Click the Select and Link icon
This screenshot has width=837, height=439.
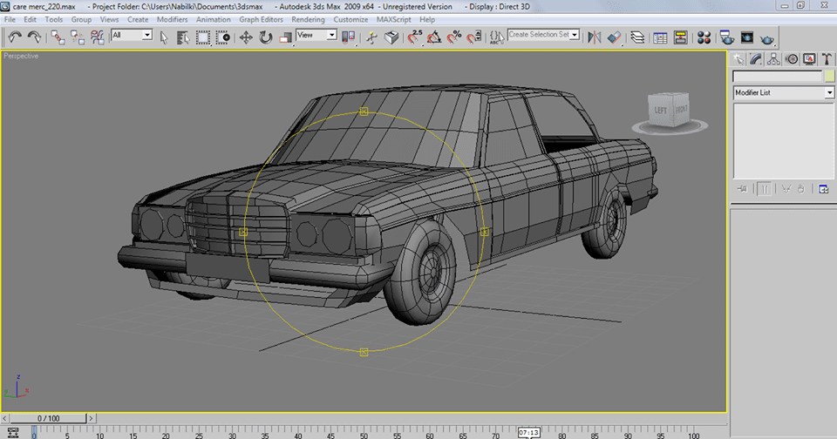click(x=58, y=37)
